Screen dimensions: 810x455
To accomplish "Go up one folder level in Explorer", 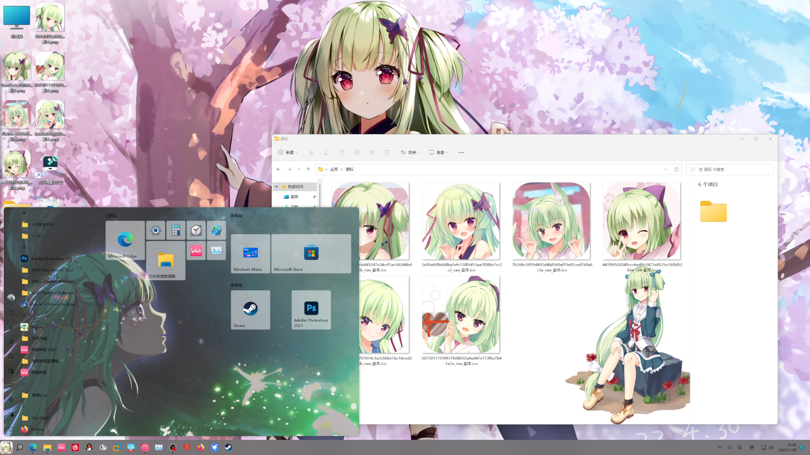I will pos(308,169).
